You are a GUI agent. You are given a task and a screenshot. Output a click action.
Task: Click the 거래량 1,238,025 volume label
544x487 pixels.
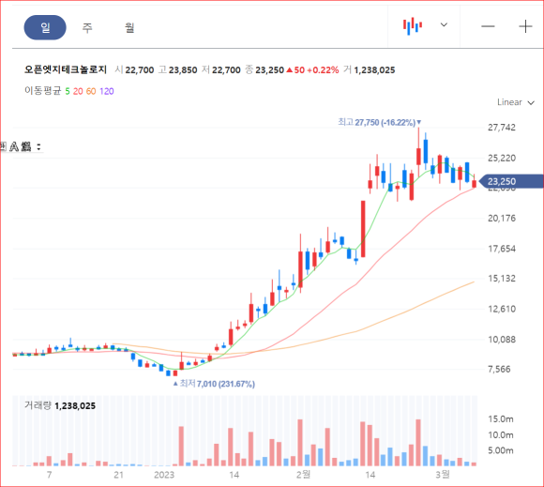tap(60, 405)
